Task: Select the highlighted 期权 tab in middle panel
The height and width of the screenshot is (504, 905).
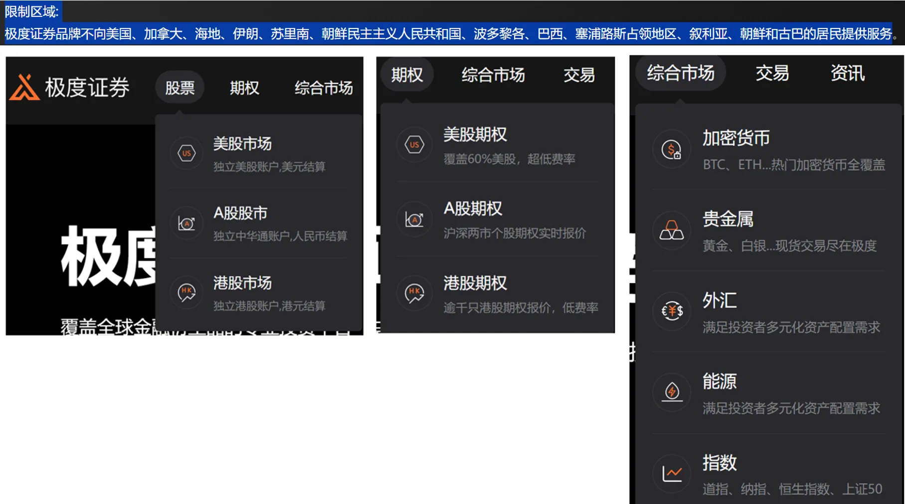Action: [407, 75]
